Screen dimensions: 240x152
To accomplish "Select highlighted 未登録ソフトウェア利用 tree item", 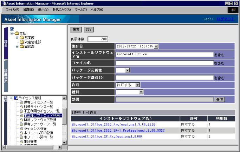I will pyautogui.click(x=43, y=115).
